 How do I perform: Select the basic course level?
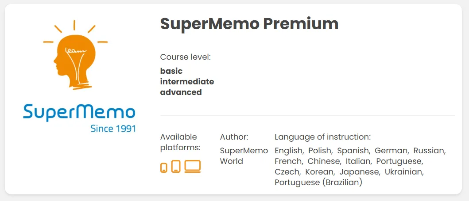coord(171,71)
